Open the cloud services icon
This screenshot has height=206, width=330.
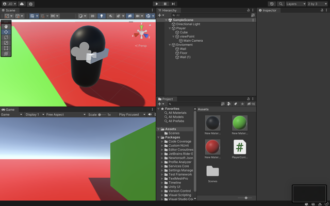22,4
